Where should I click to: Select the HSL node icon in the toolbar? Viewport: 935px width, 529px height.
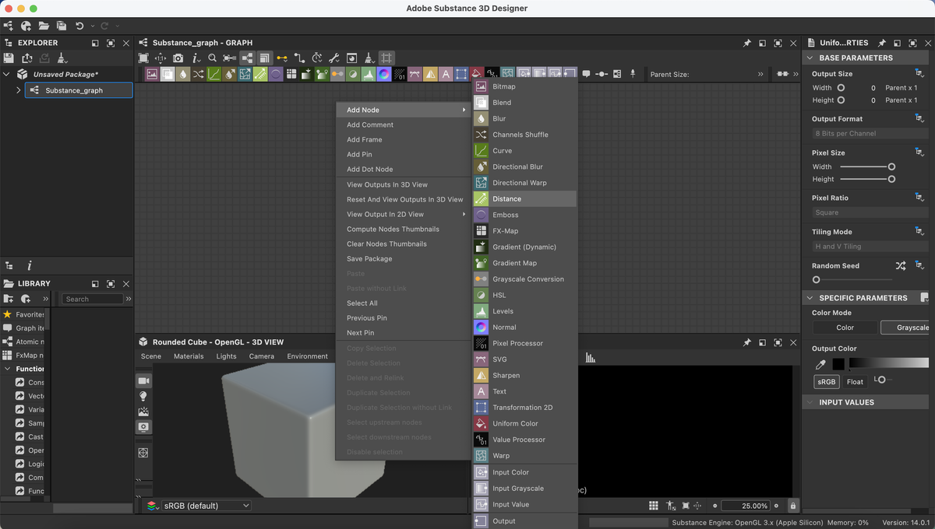tap(351, 73)
